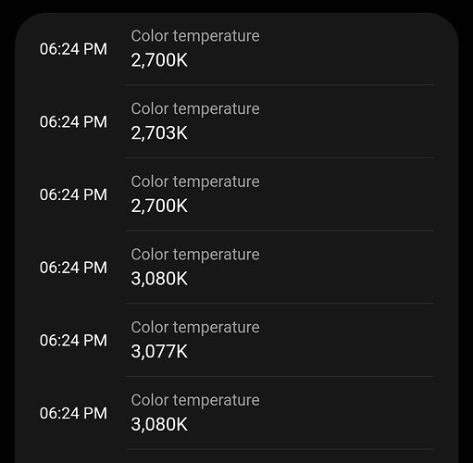This screenshot has width=473, height=463.
Task: Select the 2,700K entry below 2,703K
Action: 237,194
